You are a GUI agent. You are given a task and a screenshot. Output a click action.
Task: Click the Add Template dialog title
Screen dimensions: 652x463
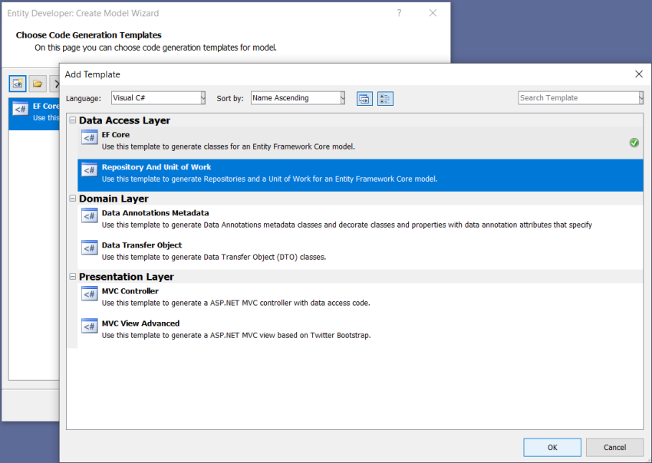[92, 74]
